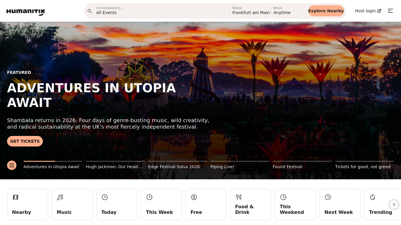Open the hamburger menu
Image resolution: width=401 pixels, height=225 pixels.
click(x=390, y=11)
